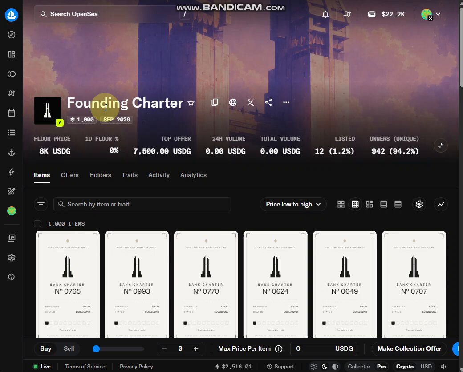Tick the select all items checkbox

pyautogui.click(x=37, y=224)
